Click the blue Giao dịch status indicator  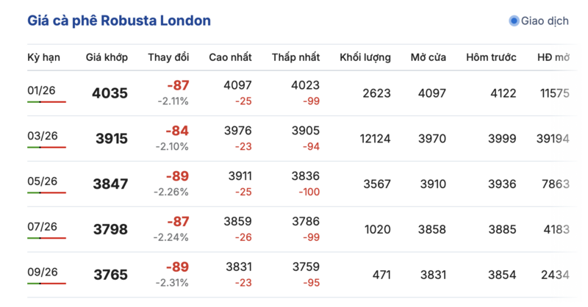click(x=514, y=21)
